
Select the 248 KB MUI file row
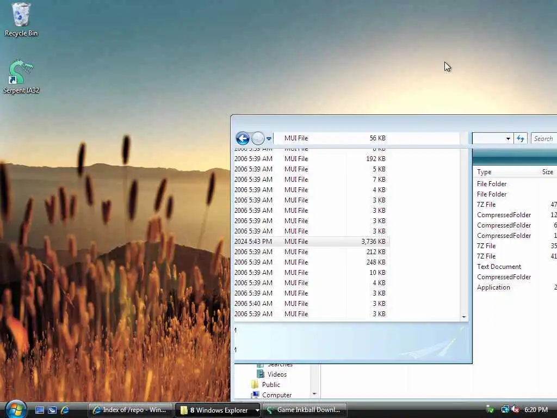[x=312, y=262]
